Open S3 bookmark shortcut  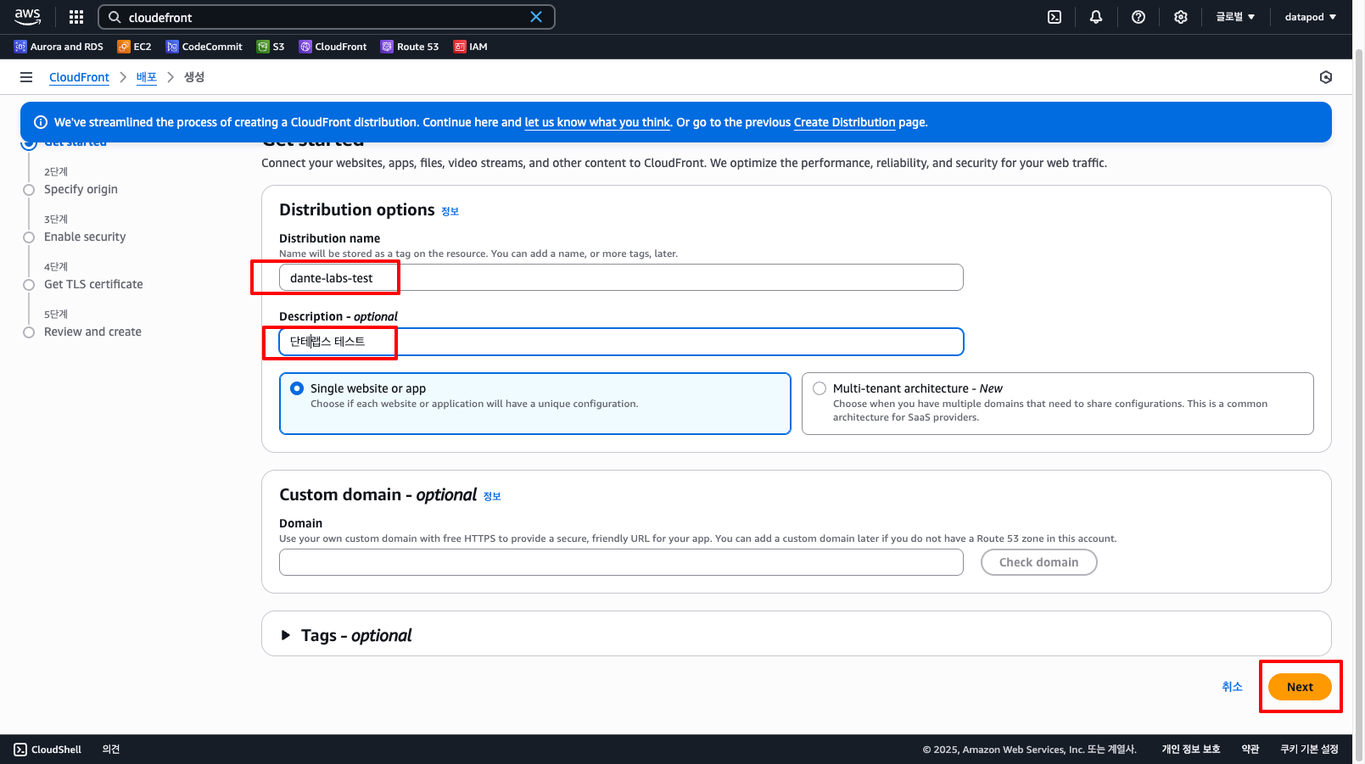271,47
